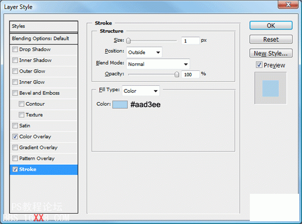Open the Fill Type dropdown showing Color
Viewport: 302px width, 224px height.
tap(141, 91)
